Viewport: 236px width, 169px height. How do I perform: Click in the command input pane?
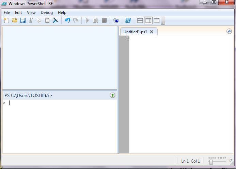[60, 126]
